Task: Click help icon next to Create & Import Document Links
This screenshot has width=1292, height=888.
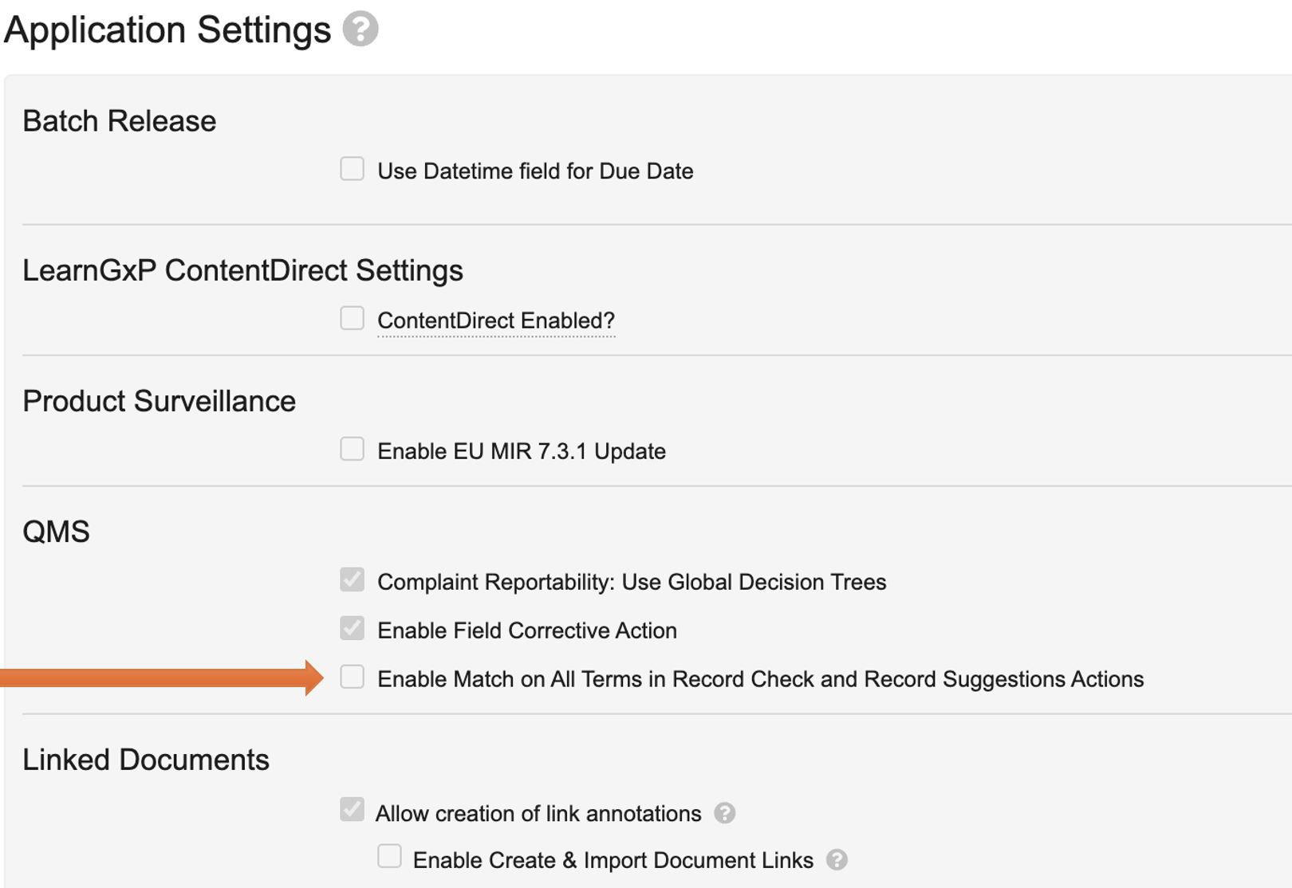Action: [x=837, y=860]
